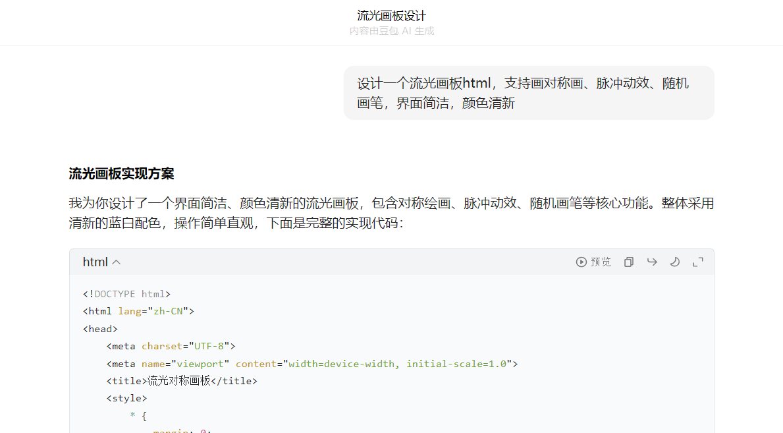Viewport: 783px width, 433px height.
Task: Click the <title>流光对称画板</title> line
Action: click(182, 381)
